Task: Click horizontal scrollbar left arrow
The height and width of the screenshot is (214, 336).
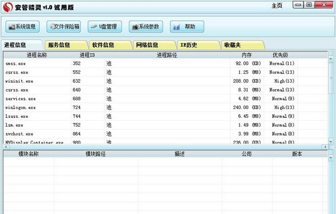Action: [x=6, y=147]
